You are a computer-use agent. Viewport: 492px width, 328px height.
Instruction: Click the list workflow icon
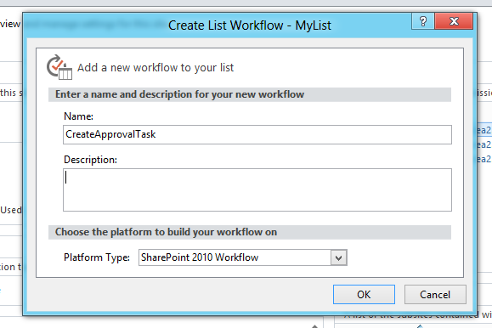pyautogui.click(x=59, y=67)
